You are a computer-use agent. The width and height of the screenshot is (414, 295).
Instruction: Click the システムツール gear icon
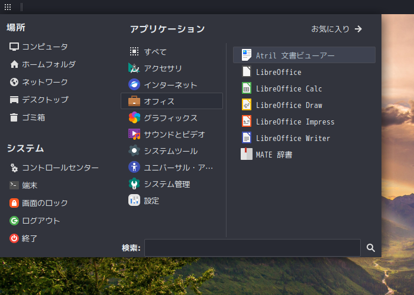134,150
